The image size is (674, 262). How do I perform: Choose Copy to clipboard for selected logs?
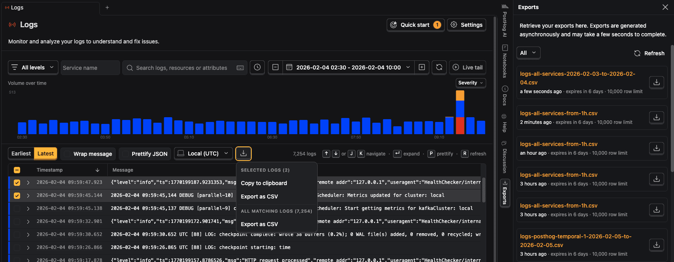264,183
